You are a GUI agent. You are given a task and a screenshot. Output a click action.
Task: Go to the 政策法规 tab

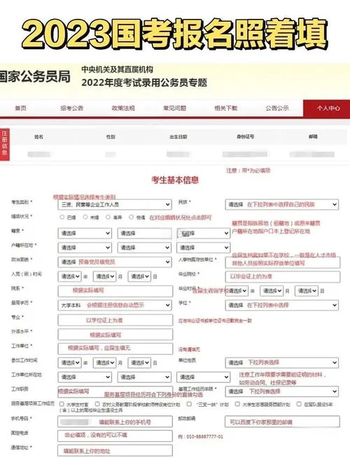[x=123, y=108]
